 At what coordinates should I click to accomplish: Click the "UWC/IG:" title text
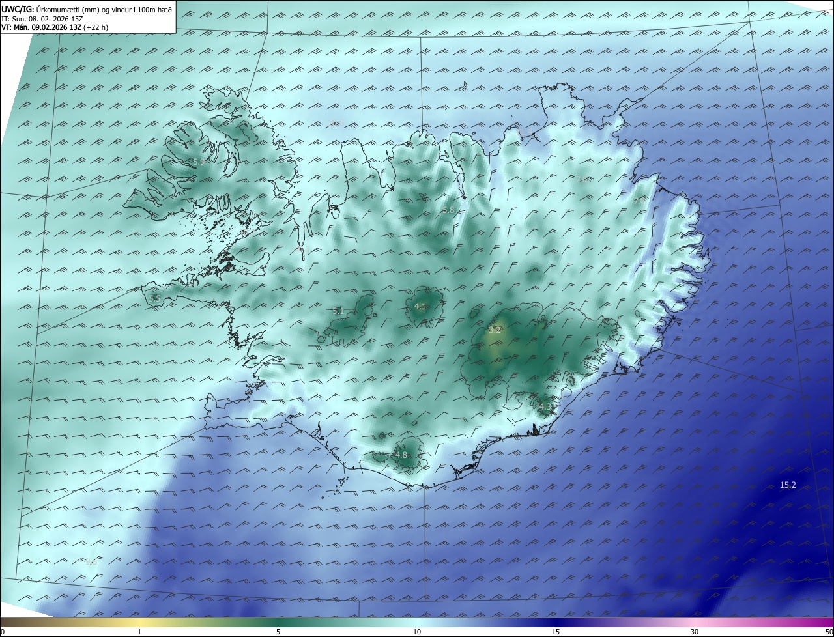point(17,10)
